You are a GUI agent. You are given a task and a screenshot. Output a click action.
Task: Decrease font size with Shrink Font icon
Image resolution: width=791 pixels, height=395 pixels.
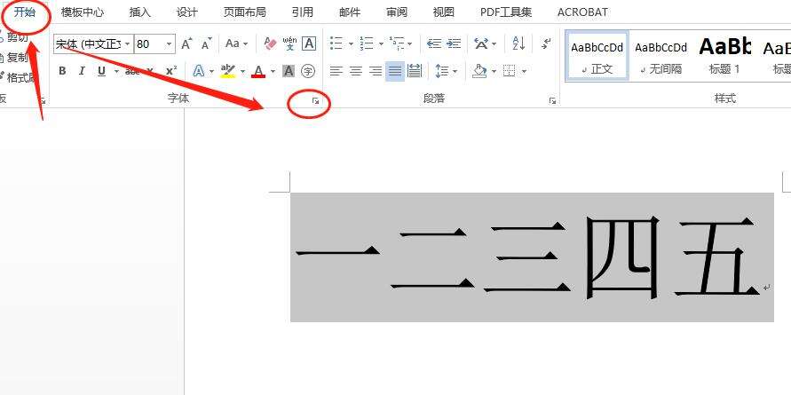(x=206, y=43)
